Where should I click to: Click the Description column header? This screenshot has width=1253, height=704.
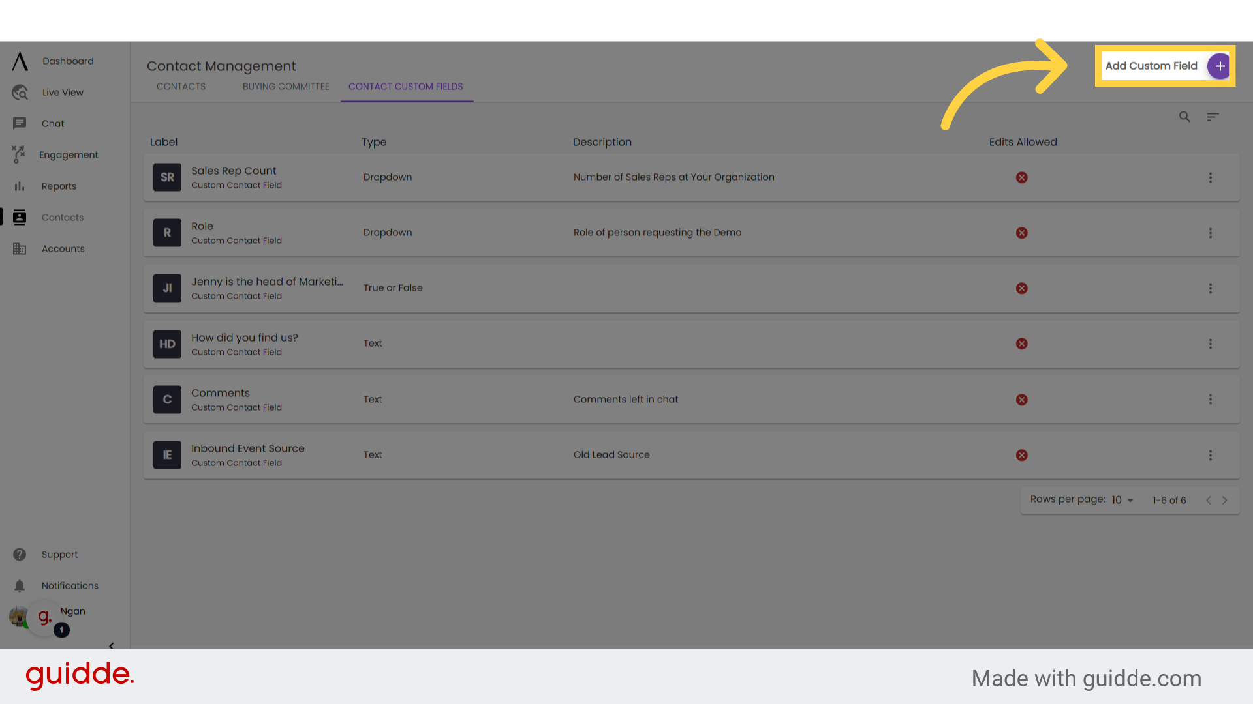[x=602, y=142]
